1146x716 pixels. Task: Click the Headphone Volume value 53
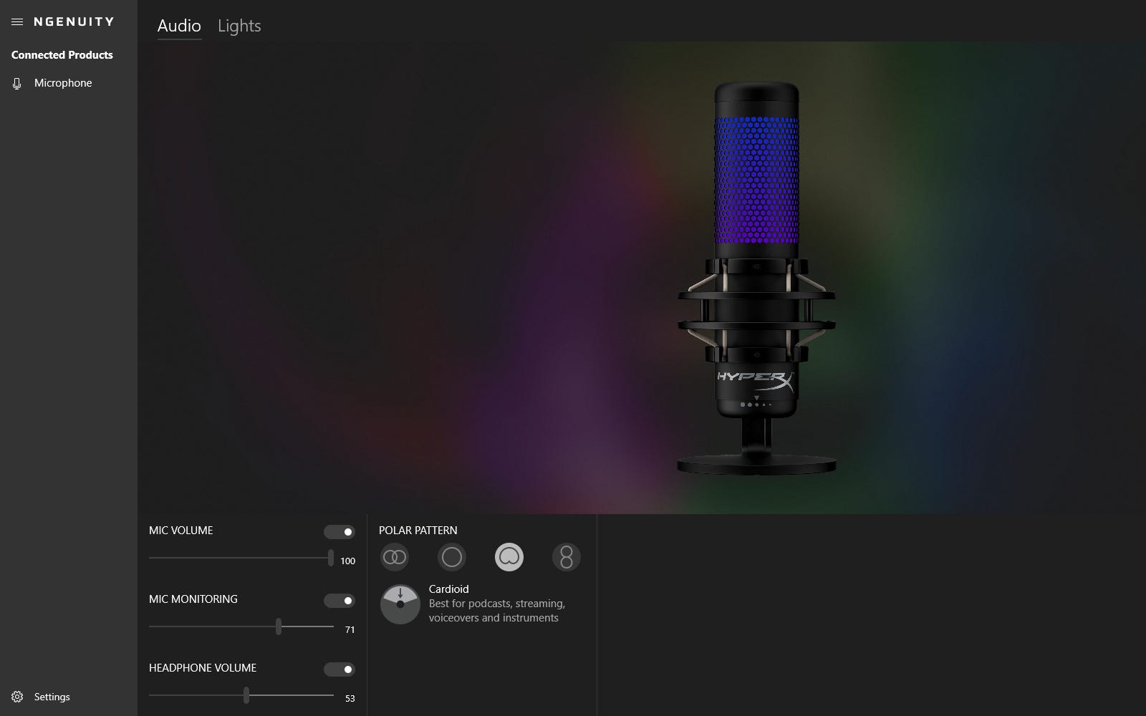click(350, 699)
